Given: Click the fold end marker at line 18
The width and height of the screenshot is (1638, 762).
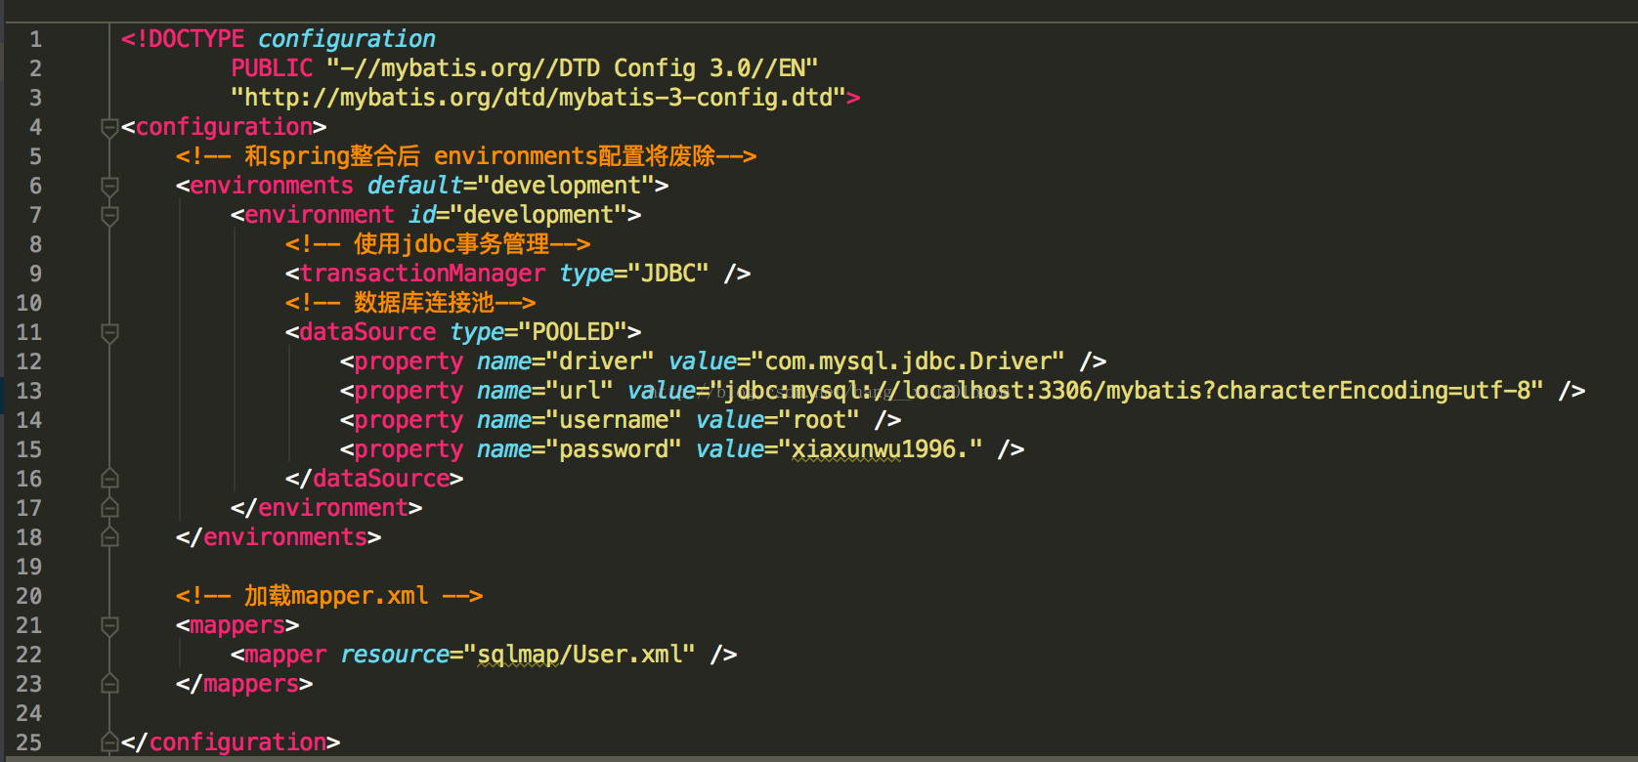Looking at the screenshot, I should click(109, 537).
